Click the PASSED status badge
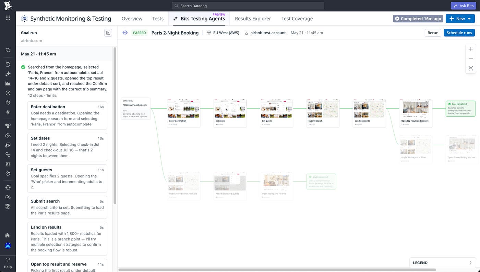Image resolution: width=480 pixels, height=272 pixels. click(x=139, y=33)
